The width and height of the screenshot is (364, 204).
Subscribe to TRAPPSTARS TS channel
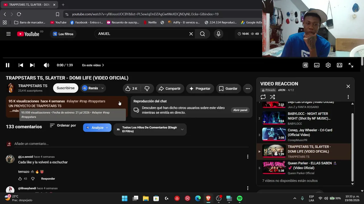[x=66, y=88]
